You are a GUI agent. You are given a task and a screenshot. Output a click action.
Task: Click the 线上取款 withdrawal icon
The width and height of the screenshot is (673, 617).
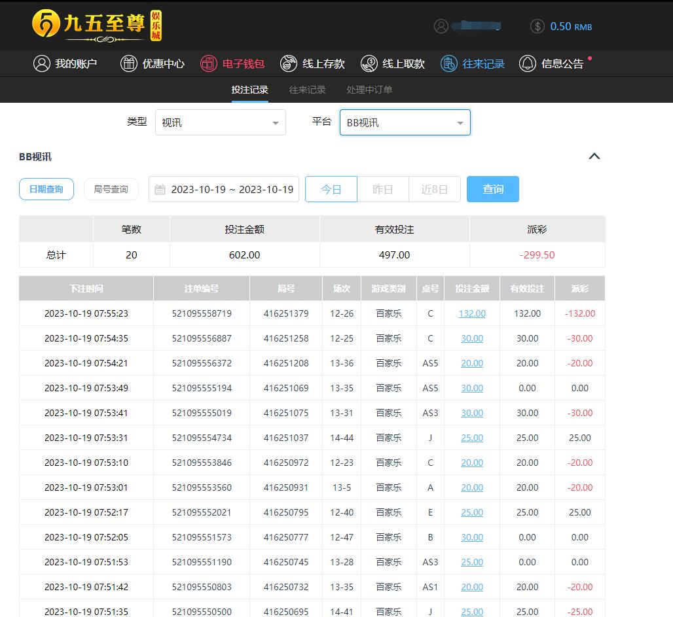[369, 63]
